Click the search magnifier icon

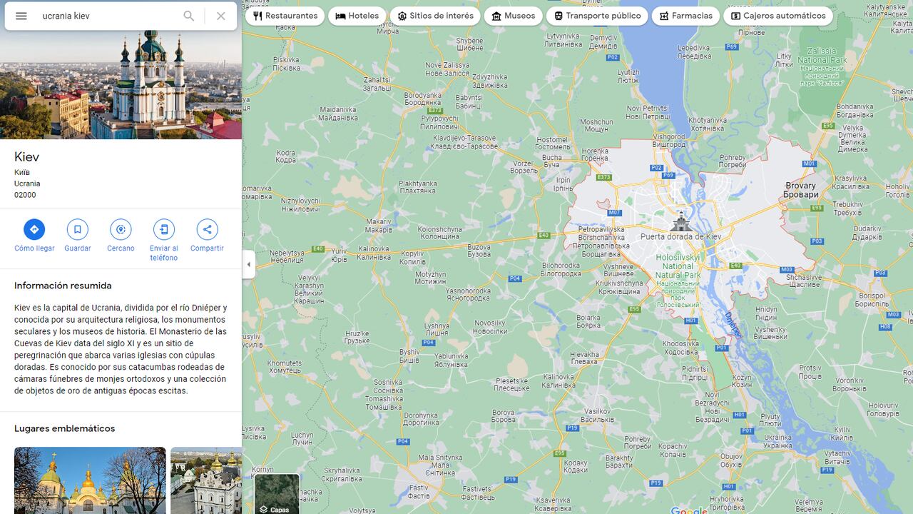tap(188, 16)
